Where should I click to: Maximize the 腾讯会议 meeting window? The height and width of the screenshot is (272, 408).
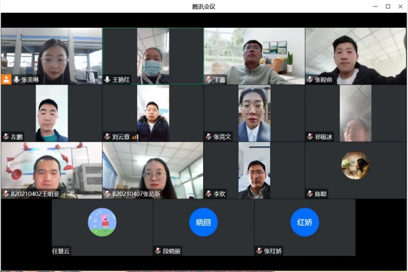coord(388,6)
